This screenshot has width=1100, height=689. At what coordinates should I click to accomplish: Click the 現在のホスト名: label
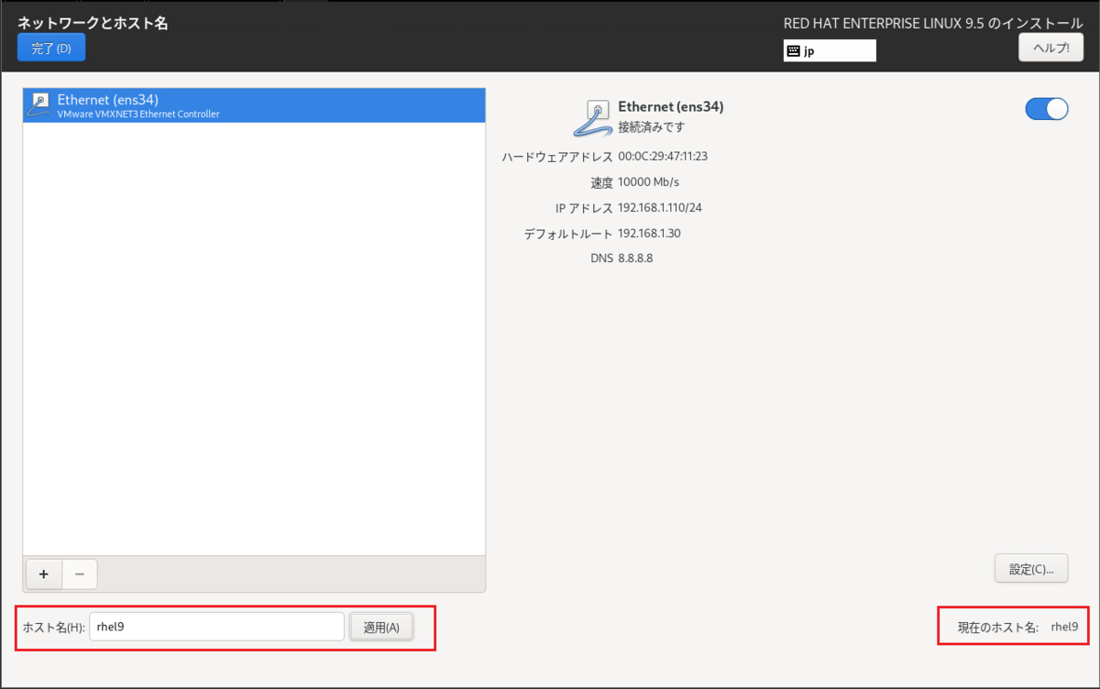coord(998,628)
